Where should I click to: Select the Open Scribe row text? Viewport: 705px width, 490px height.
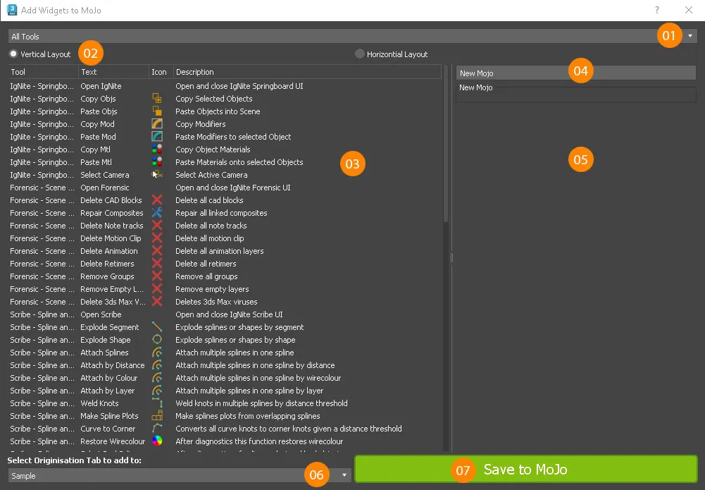(x=101, y=314)
